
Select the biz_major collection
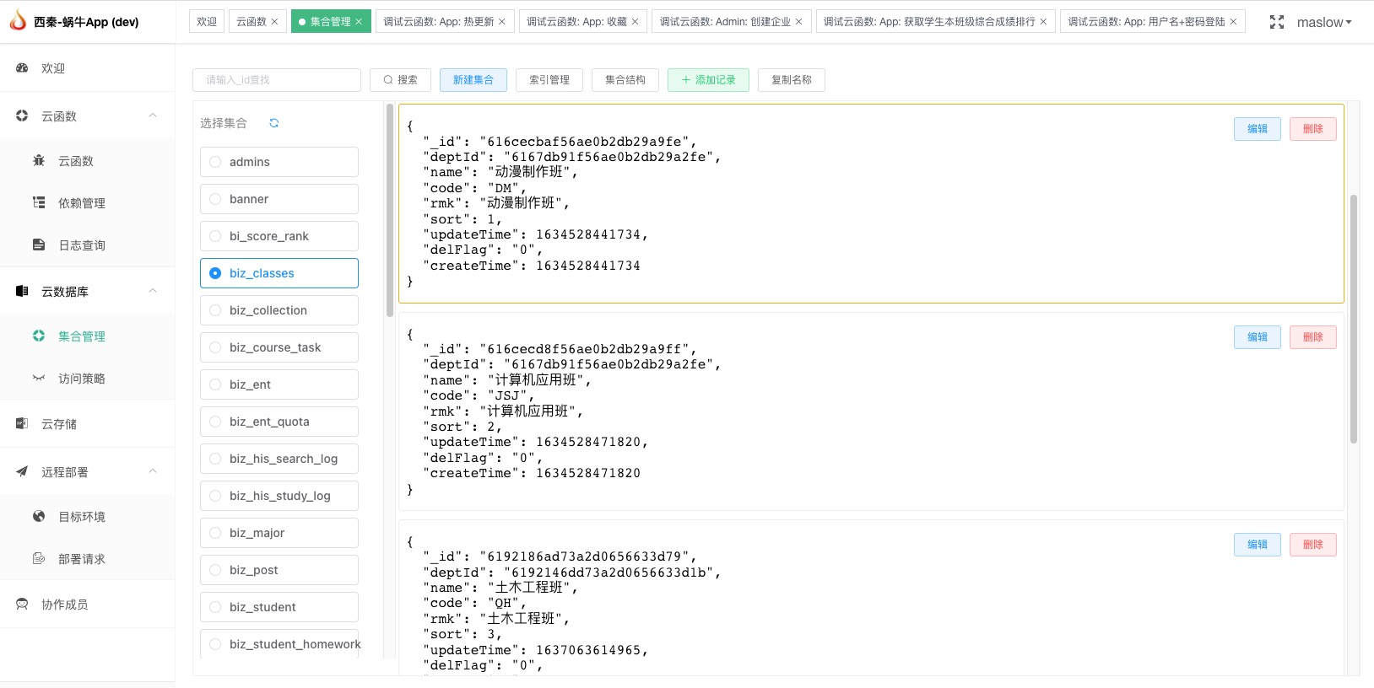279,533
